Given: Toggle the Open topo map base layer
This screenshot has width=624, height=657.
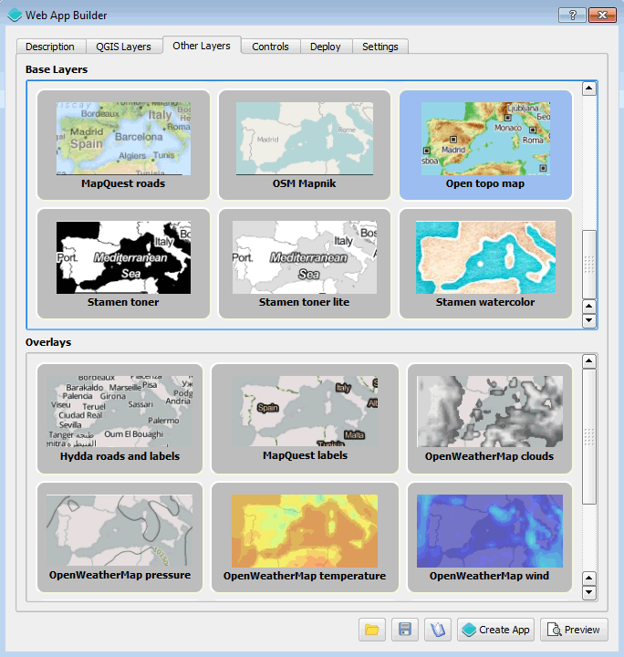Looking at the screenshot, I should click(x=485, y=144).
